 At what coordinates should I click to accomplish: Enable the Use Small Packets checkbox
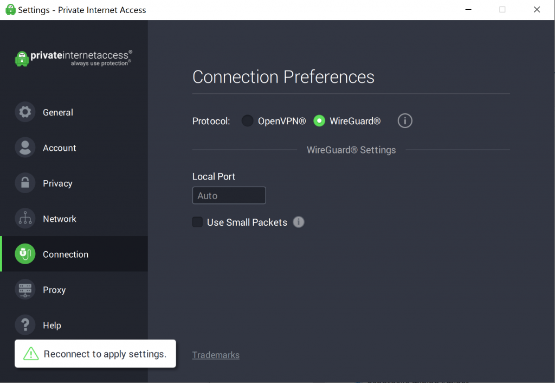pos(197,222)
